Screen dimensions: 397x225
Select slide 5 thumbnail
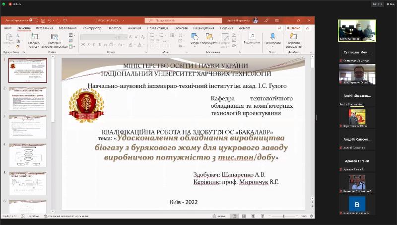28,183
